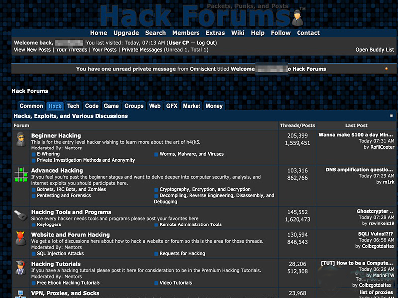The height and width of the screenshot is (298, 398).
Task: Open RofliCopter's user profile link
Action: (x=382, y=147)
